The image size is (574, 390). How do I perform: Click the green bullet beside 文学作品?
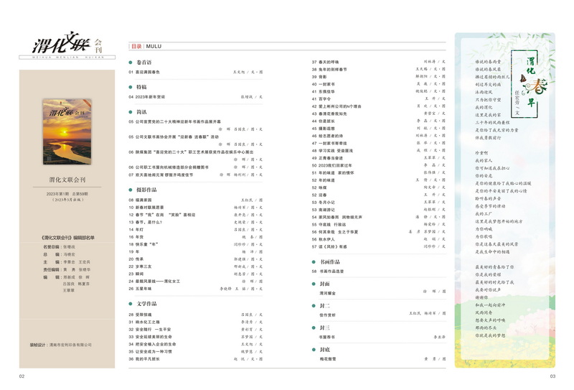coord(131,304)
